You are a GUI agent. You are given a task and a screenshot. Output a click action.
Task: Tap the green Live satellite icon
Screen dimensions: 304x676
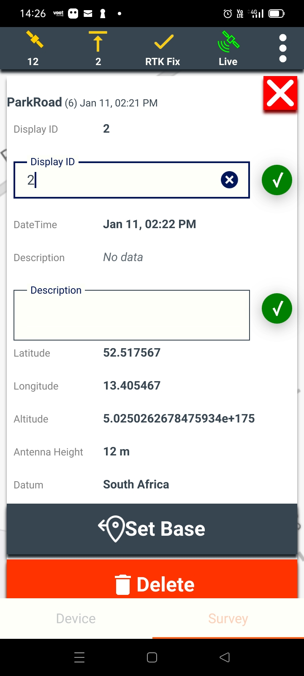pyautogui.click(x=228, y=41)
